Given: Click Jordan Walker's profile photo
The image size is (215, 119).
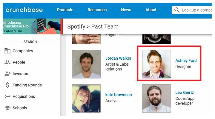Looking at the screenshot, I should tap(86, 64).
